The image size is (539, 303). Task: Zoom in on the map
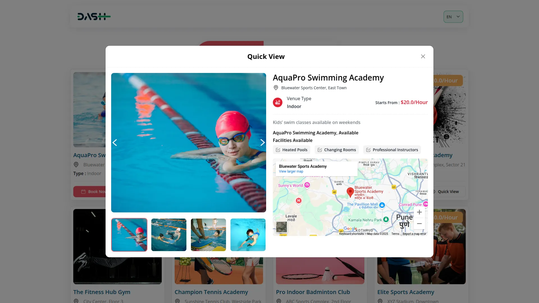[x=419, y=212]
